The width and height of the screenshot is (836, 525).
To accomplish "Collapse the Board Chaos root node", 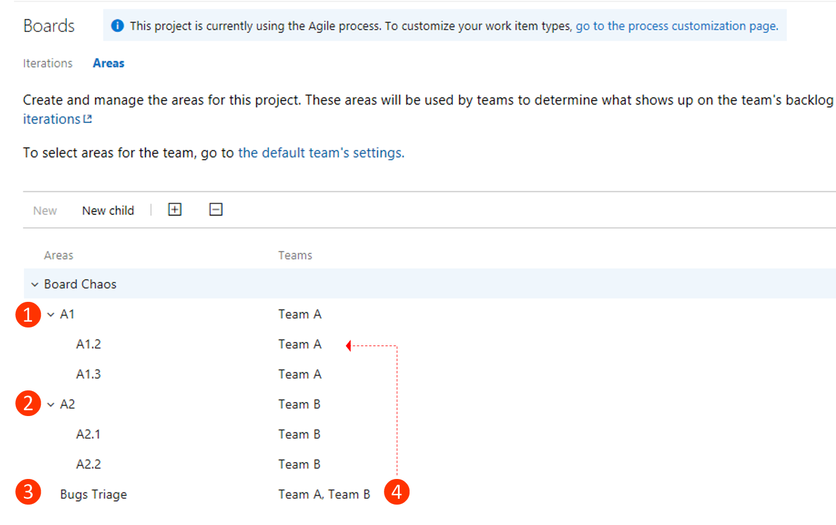I will click(x=34, y=284).
